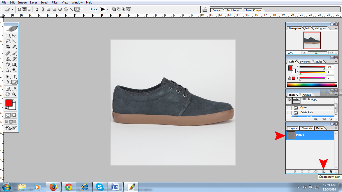Image resolution: width=342 pixels, height=192 pixels.
Task: Select the Lasso tool
Action: pyautogui.click(x=8, y=41)
